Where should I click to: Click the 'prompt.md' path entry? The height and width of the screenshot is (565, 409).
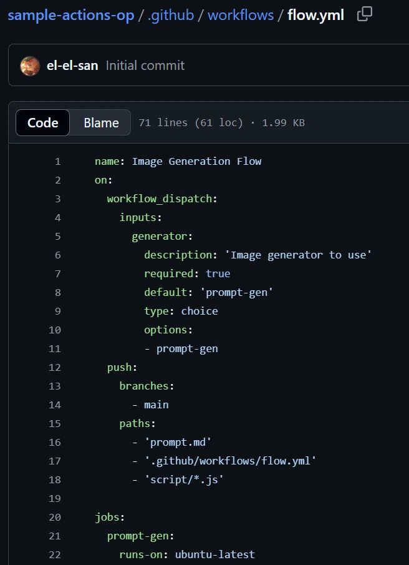[x=178, y=443]
